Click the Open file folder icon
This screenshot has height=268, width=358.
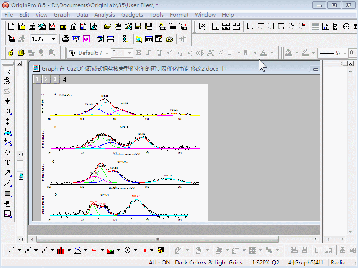[x=108, y=26]
